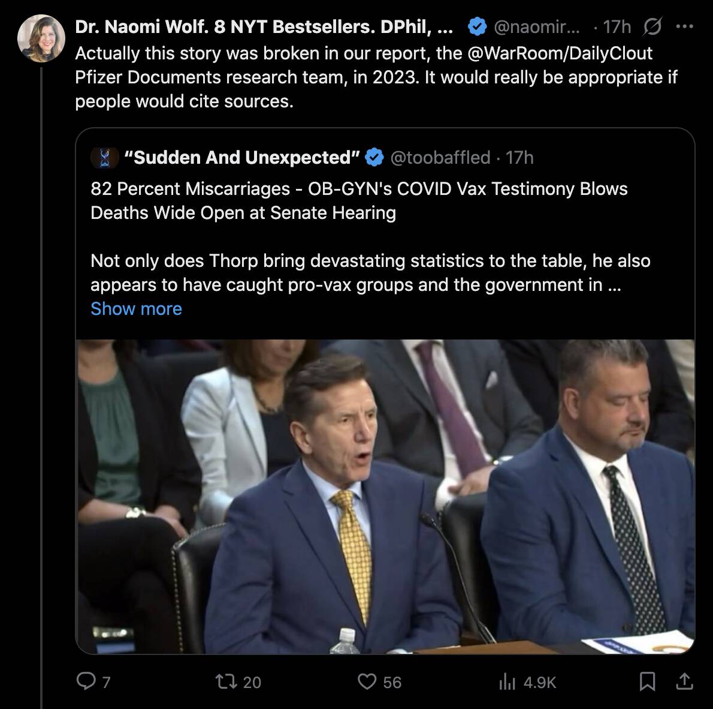Click the 17h timestamp on main tweet
The image size is (713, 709).
[x=617, y=26]
